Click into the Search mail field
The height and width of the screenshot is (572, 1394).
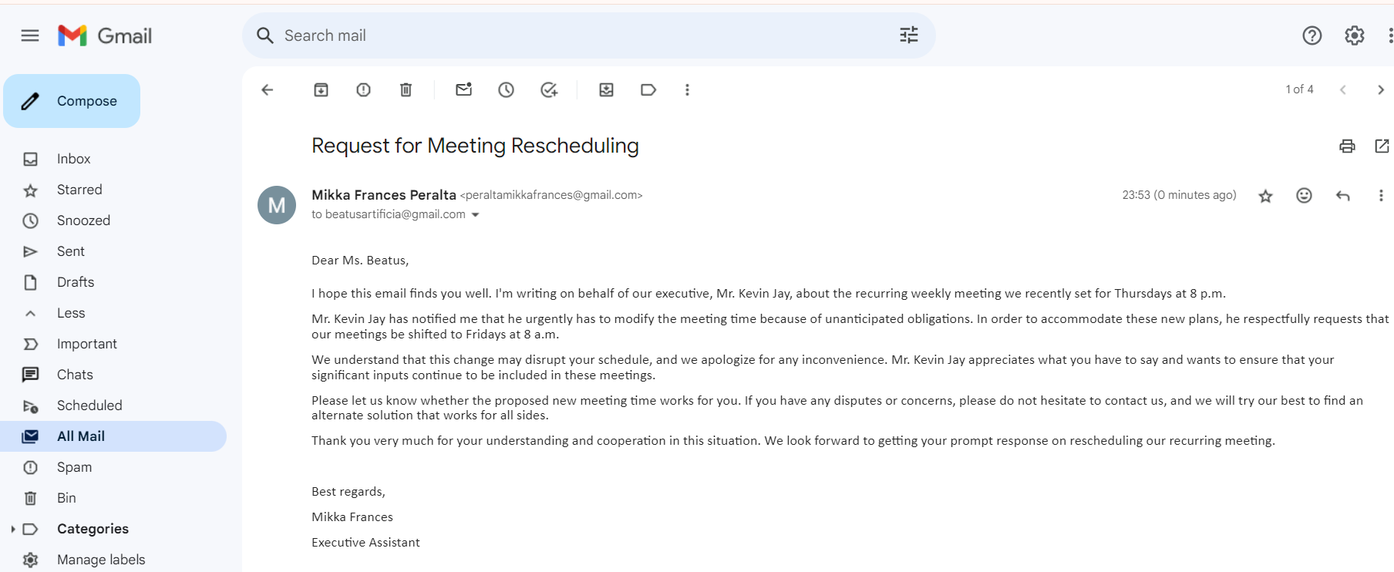point(586,35)
